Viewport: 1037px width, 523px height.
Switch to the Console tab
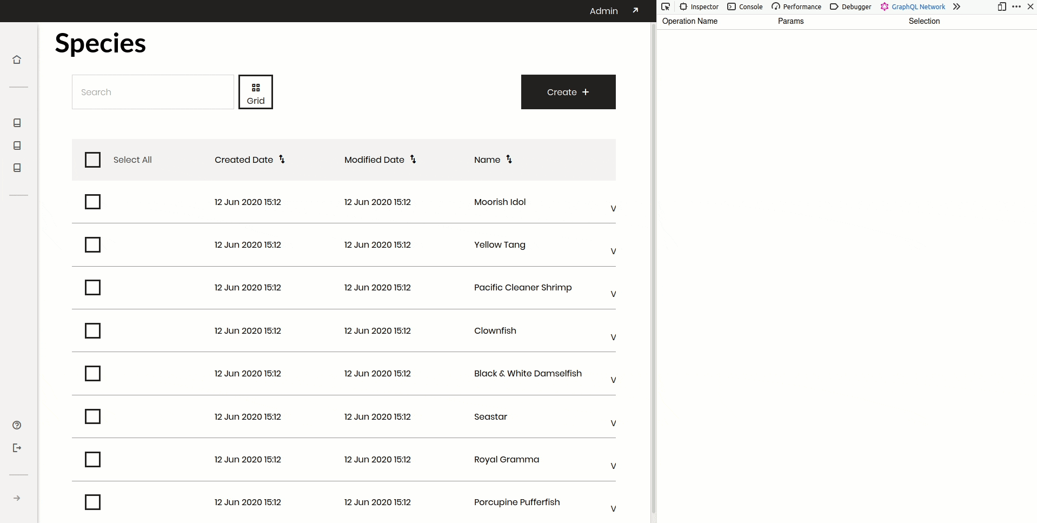(x=745, y=6)
